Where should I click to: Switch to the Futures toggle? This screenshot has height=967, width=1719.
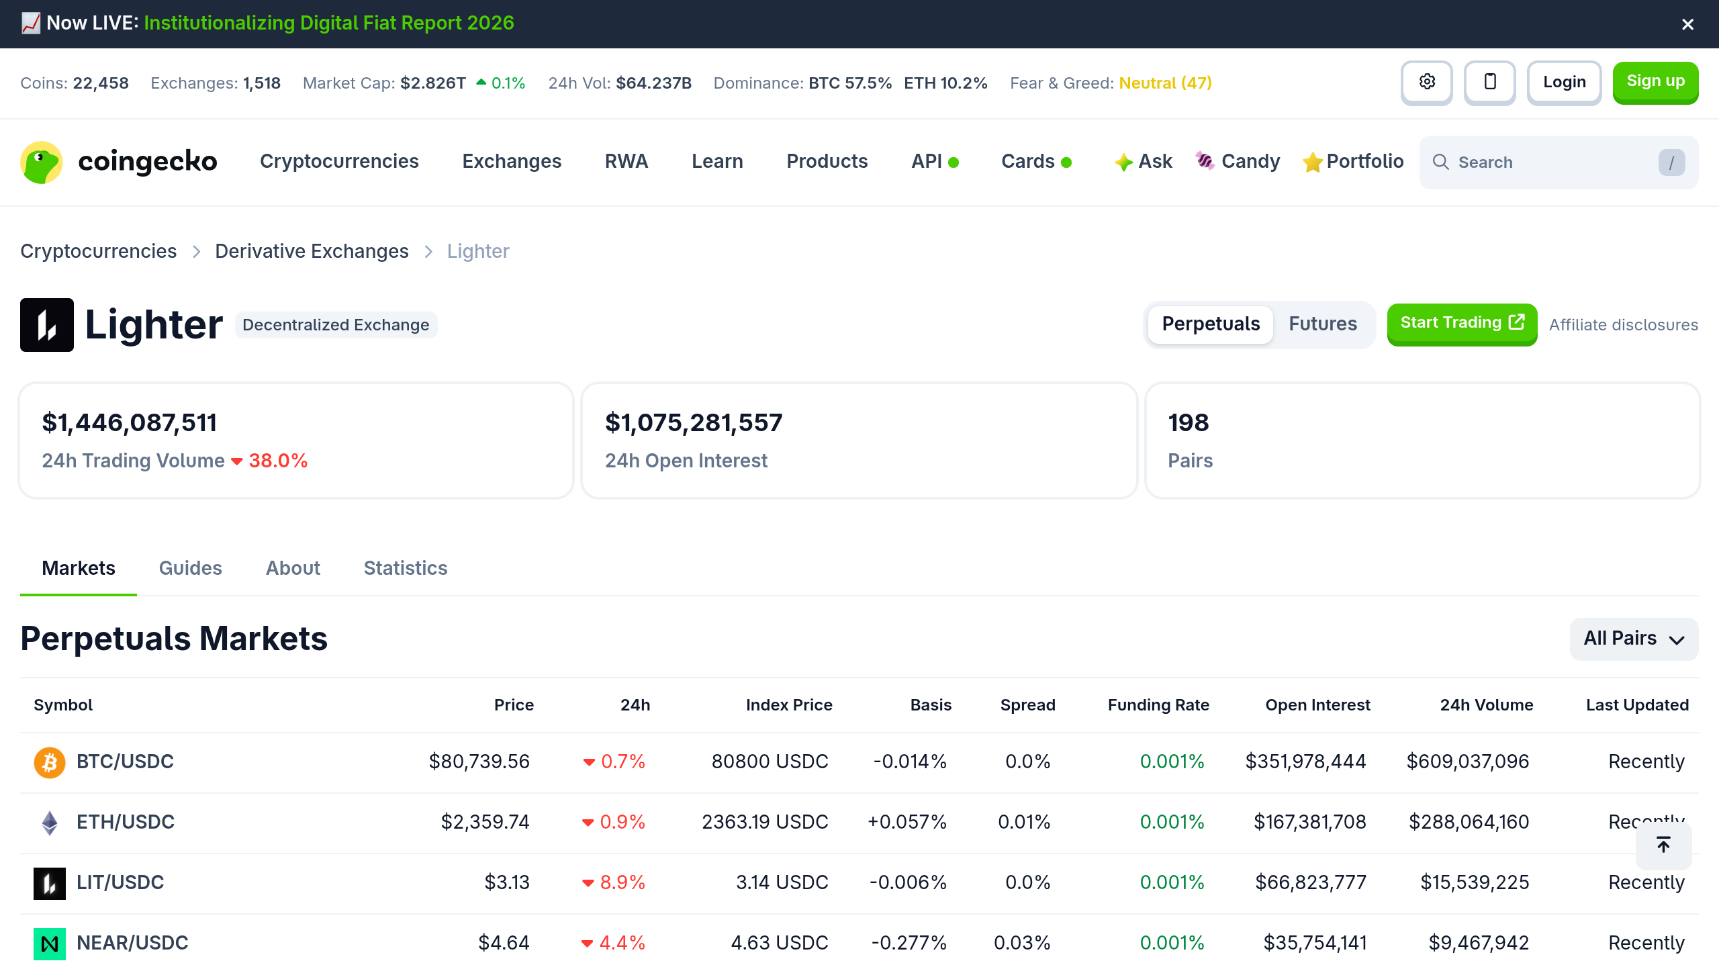click(x=1322, y=324)
